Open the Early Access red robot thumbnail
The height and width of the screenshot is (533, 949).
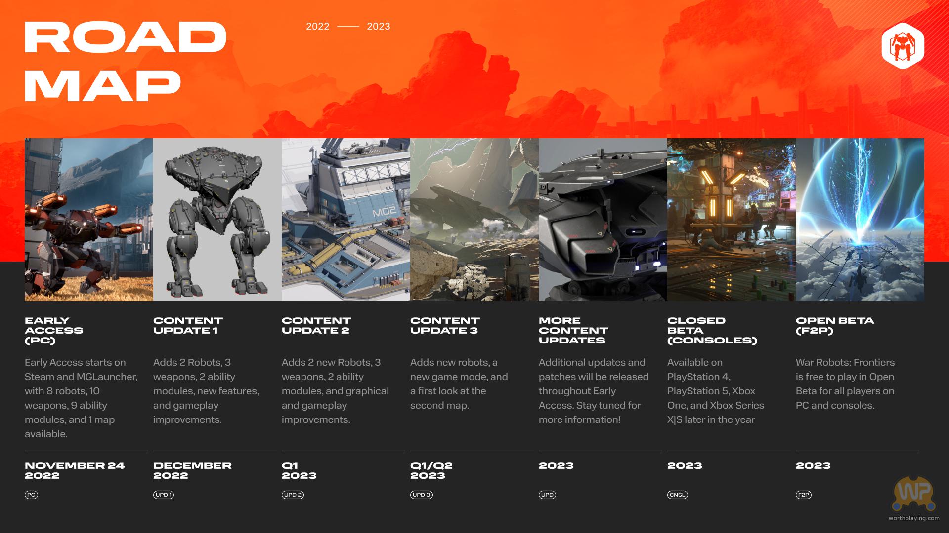89,220
